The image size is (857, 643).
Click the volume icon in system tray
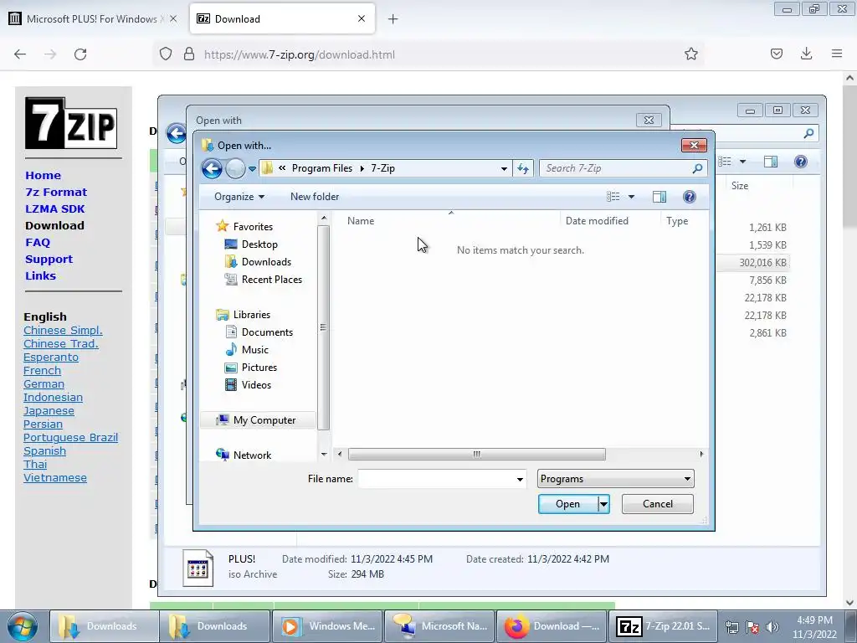coord(772,627)
